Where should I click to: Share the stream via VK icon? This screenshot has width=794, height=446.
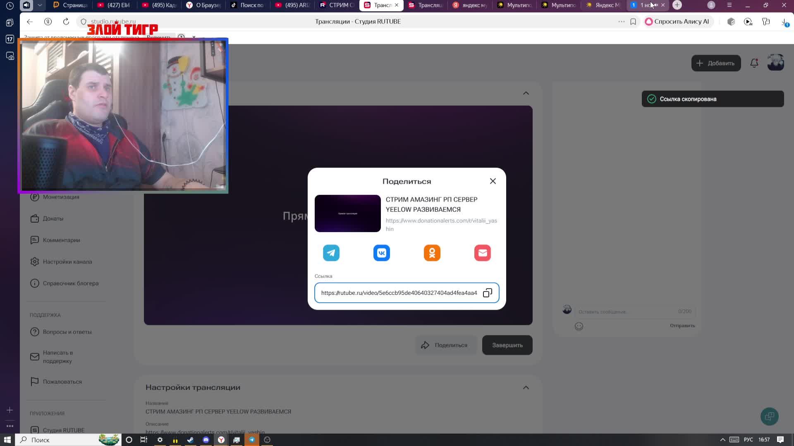[382, 253]
